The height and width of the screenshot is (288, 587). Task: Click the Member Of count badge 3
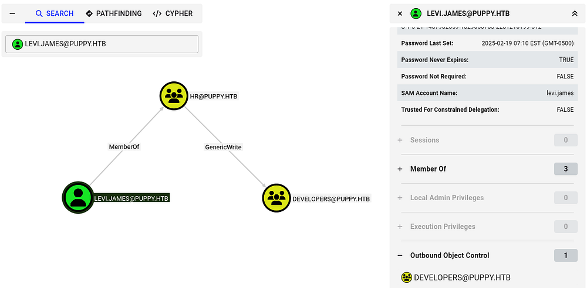tap(565, 169)
